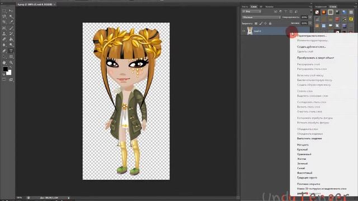Select the Blur tool
358x201 pixels.
point(4,45)
